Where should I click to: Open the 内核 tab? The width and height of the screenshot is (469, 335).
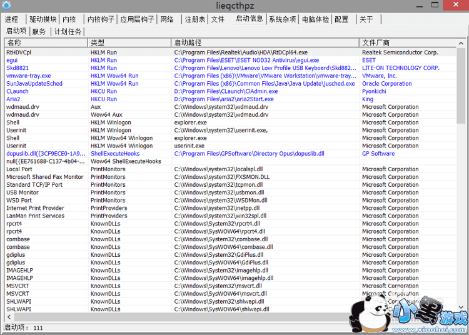pyautogui.click(x=69, y=19)
